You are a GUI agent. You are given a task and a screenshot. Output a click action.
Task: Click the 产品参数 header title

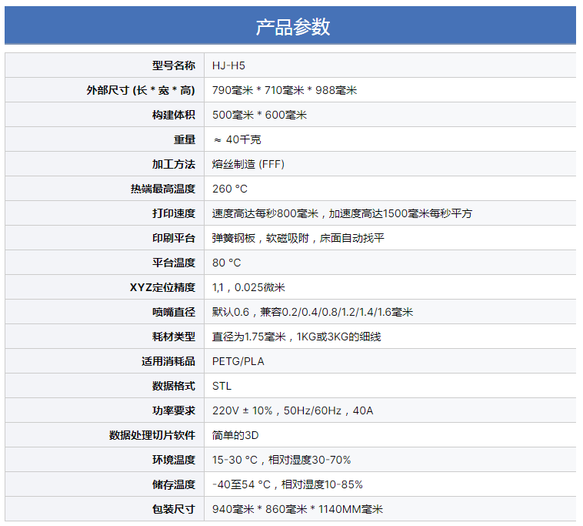coord(292,26)
